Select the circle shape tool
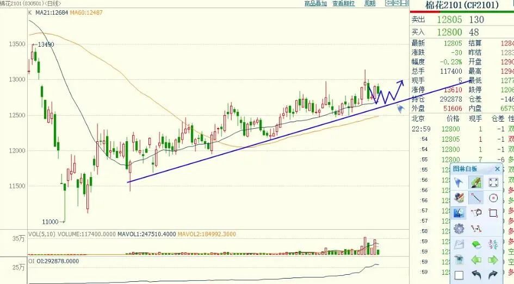The height and width of the screenshot is (284, 514). 493,198
